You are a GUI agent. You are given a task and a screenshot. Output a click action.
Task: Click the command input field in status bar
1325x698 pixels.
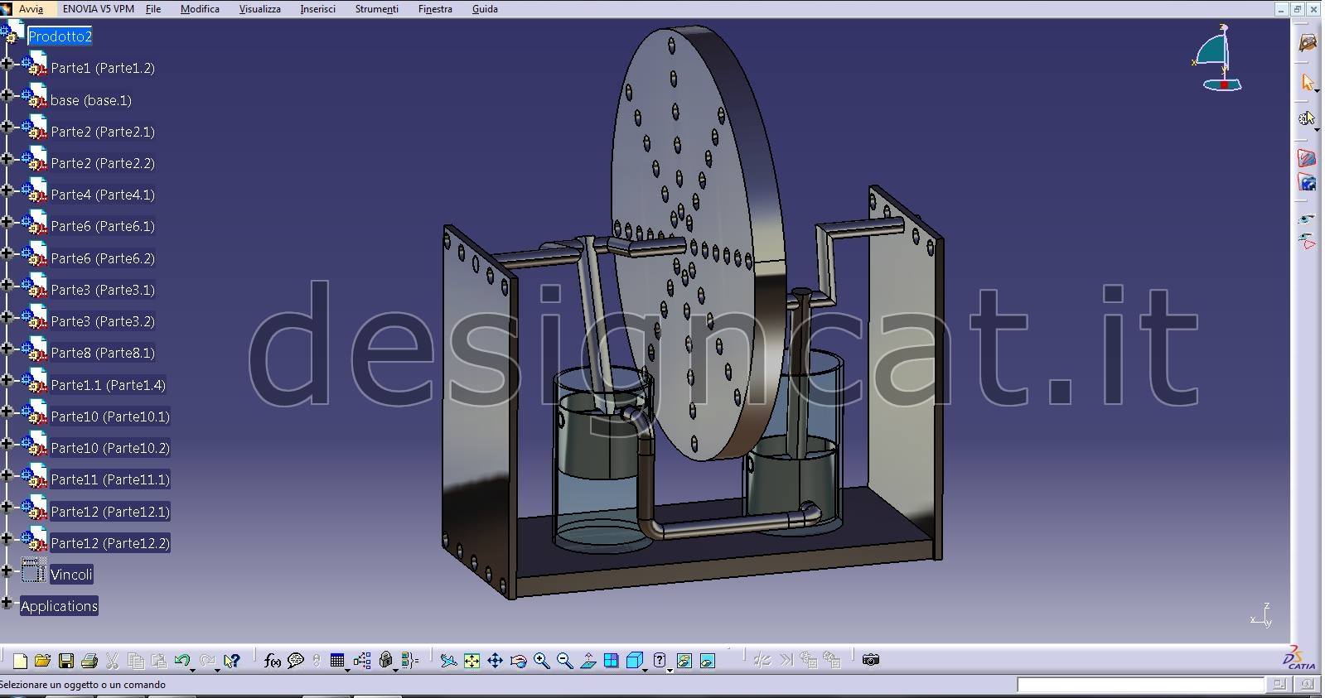[x=1140, y=685]
